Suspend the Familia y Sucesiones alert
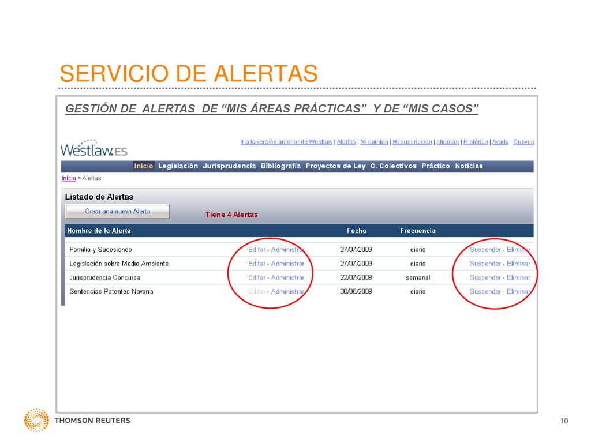The image size is (591, 443). click(485, 250)
